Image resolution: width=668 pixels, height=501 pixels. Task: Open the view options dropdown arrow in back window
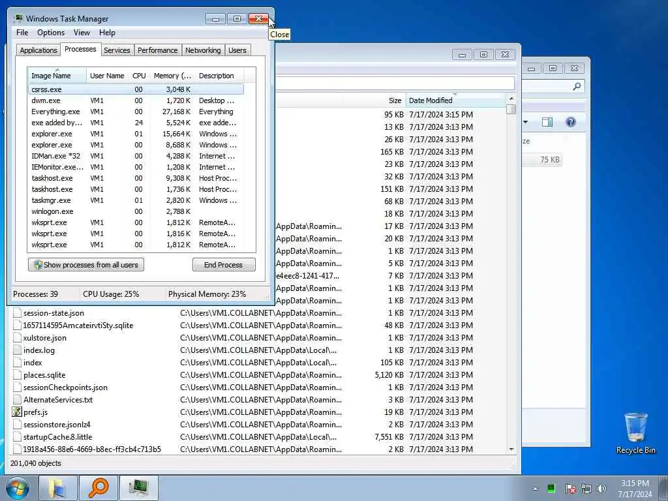pyautogui.click(x=526, y=122)
